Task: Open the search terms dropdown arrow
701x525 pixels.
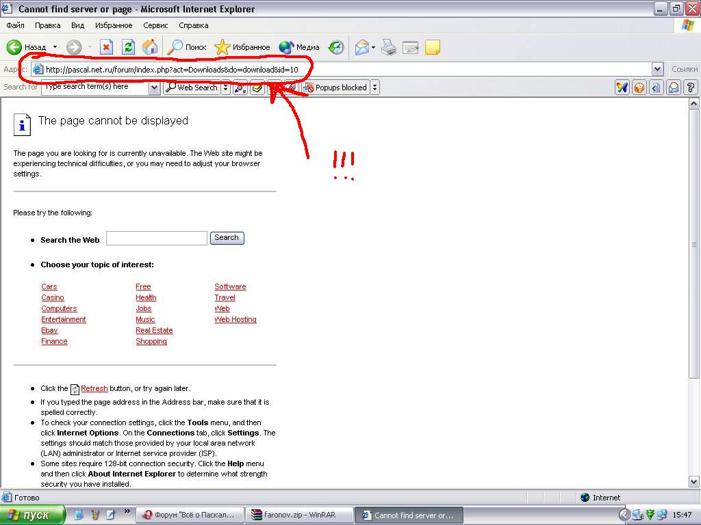Action: [154, 87]
